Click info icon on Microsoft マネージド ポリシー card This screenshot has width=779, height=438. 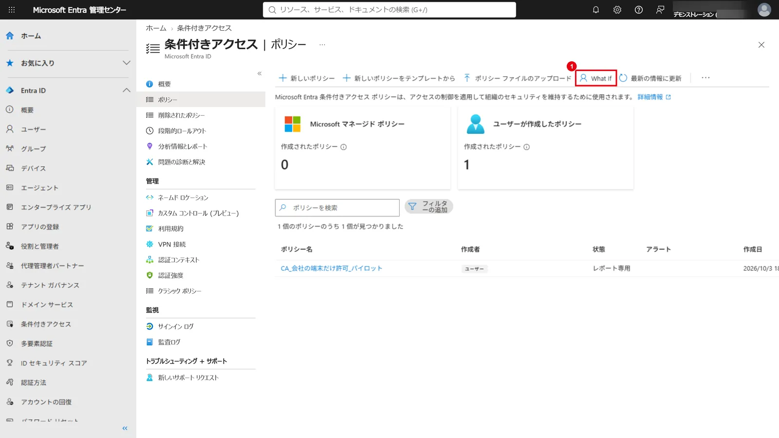tap(344, 147)
